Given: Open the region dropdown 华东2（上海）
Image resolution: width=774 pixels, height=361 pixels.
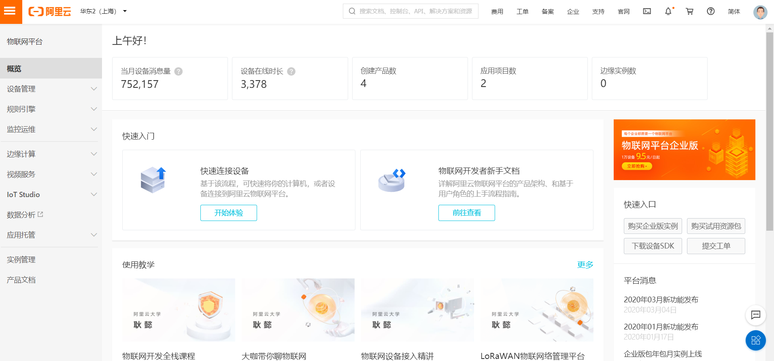Looking at the screenshot, I should [x=103, y=11].
